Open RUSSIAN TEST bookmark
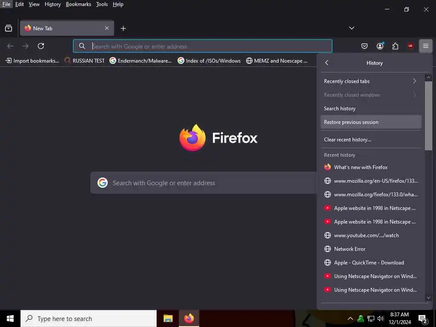 click(x=84, y=60)
